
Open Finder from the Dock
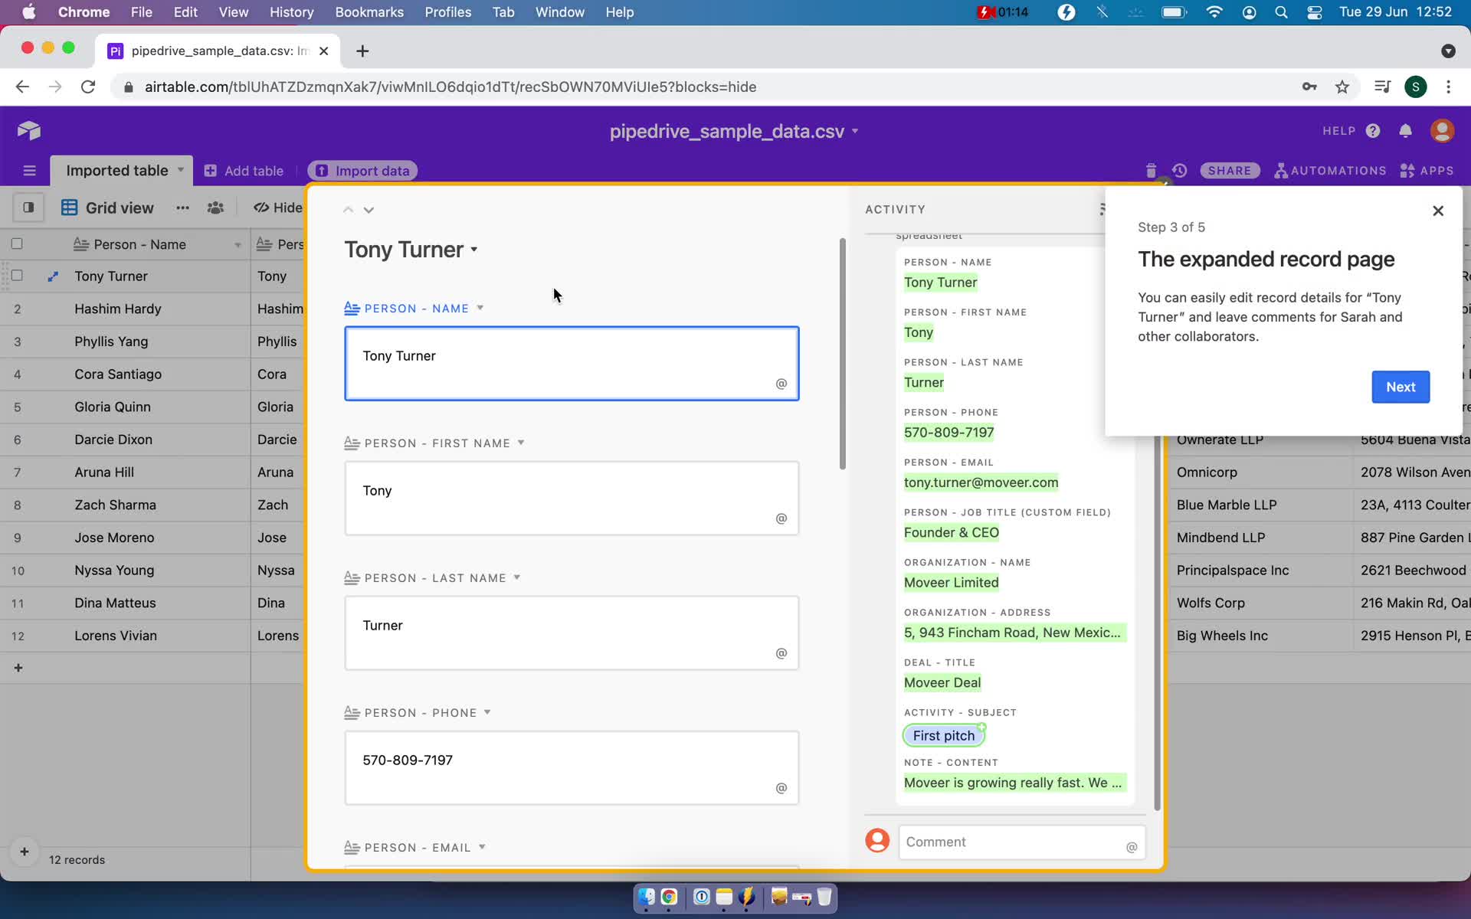click(647, 897)
